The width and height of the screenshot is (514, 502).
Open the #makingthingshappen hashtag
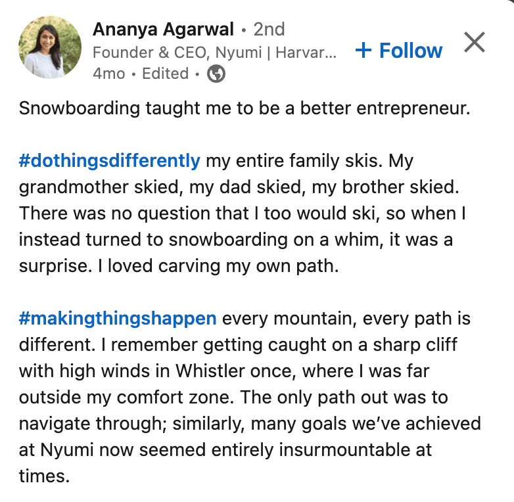pos(118,319)
